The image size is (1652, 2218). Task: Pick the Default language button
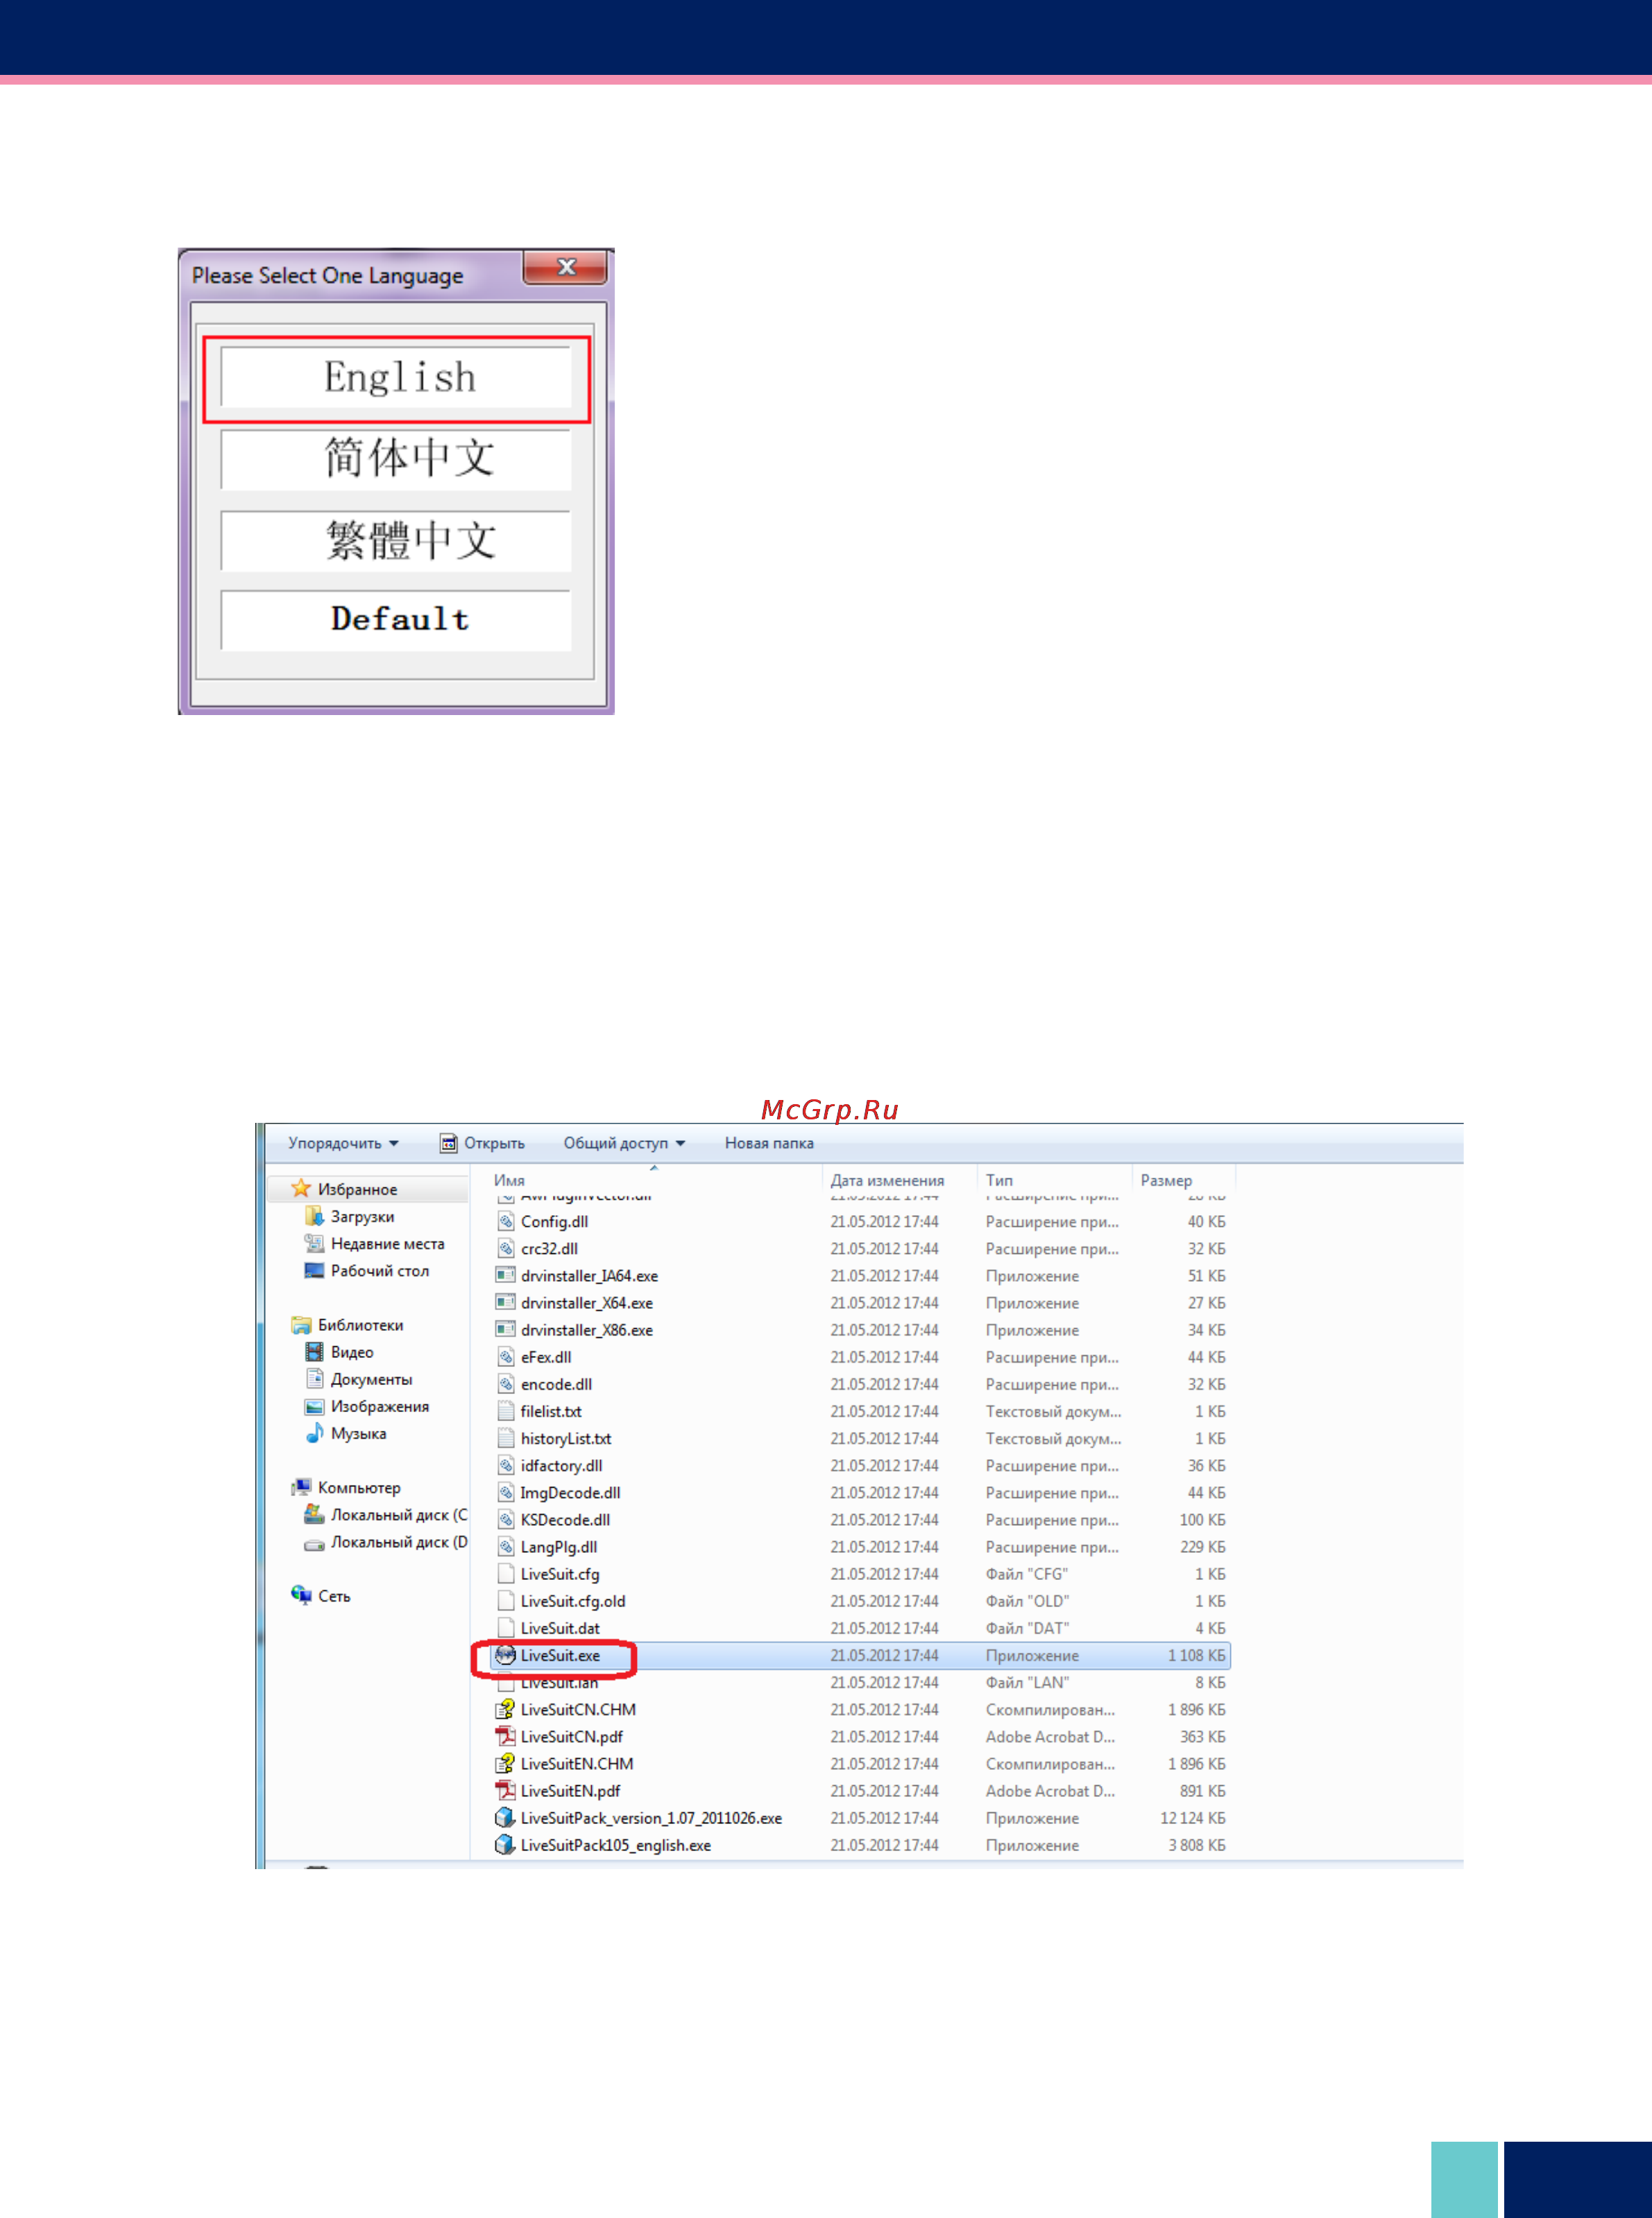pos(396,620)
